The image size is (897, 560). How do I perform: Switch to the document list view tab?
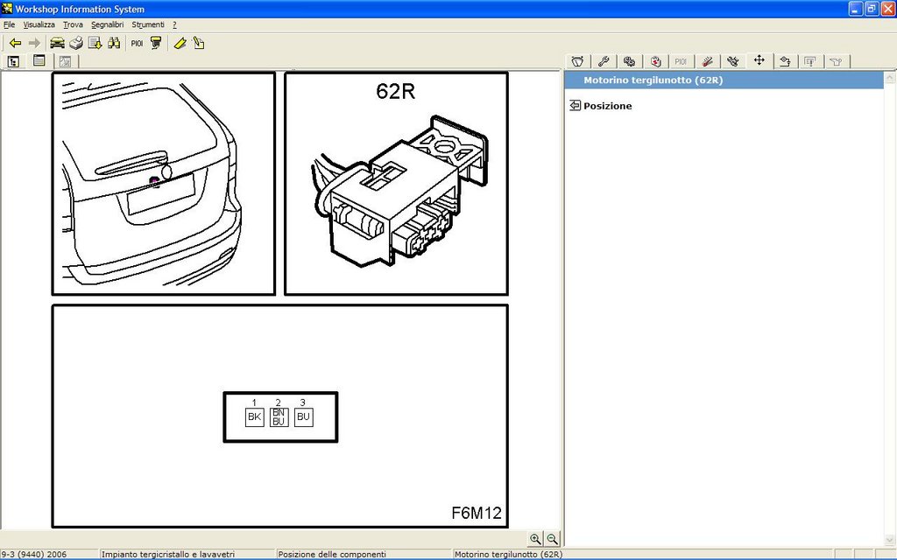(39, 60)
